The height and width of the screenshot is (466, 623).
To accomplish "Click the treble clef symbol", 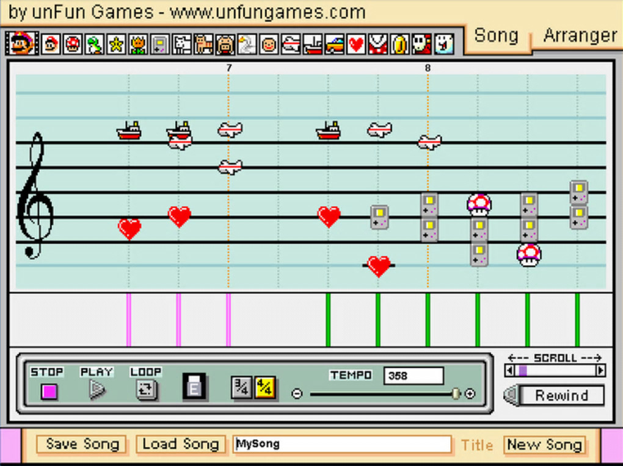I will 35,196.
